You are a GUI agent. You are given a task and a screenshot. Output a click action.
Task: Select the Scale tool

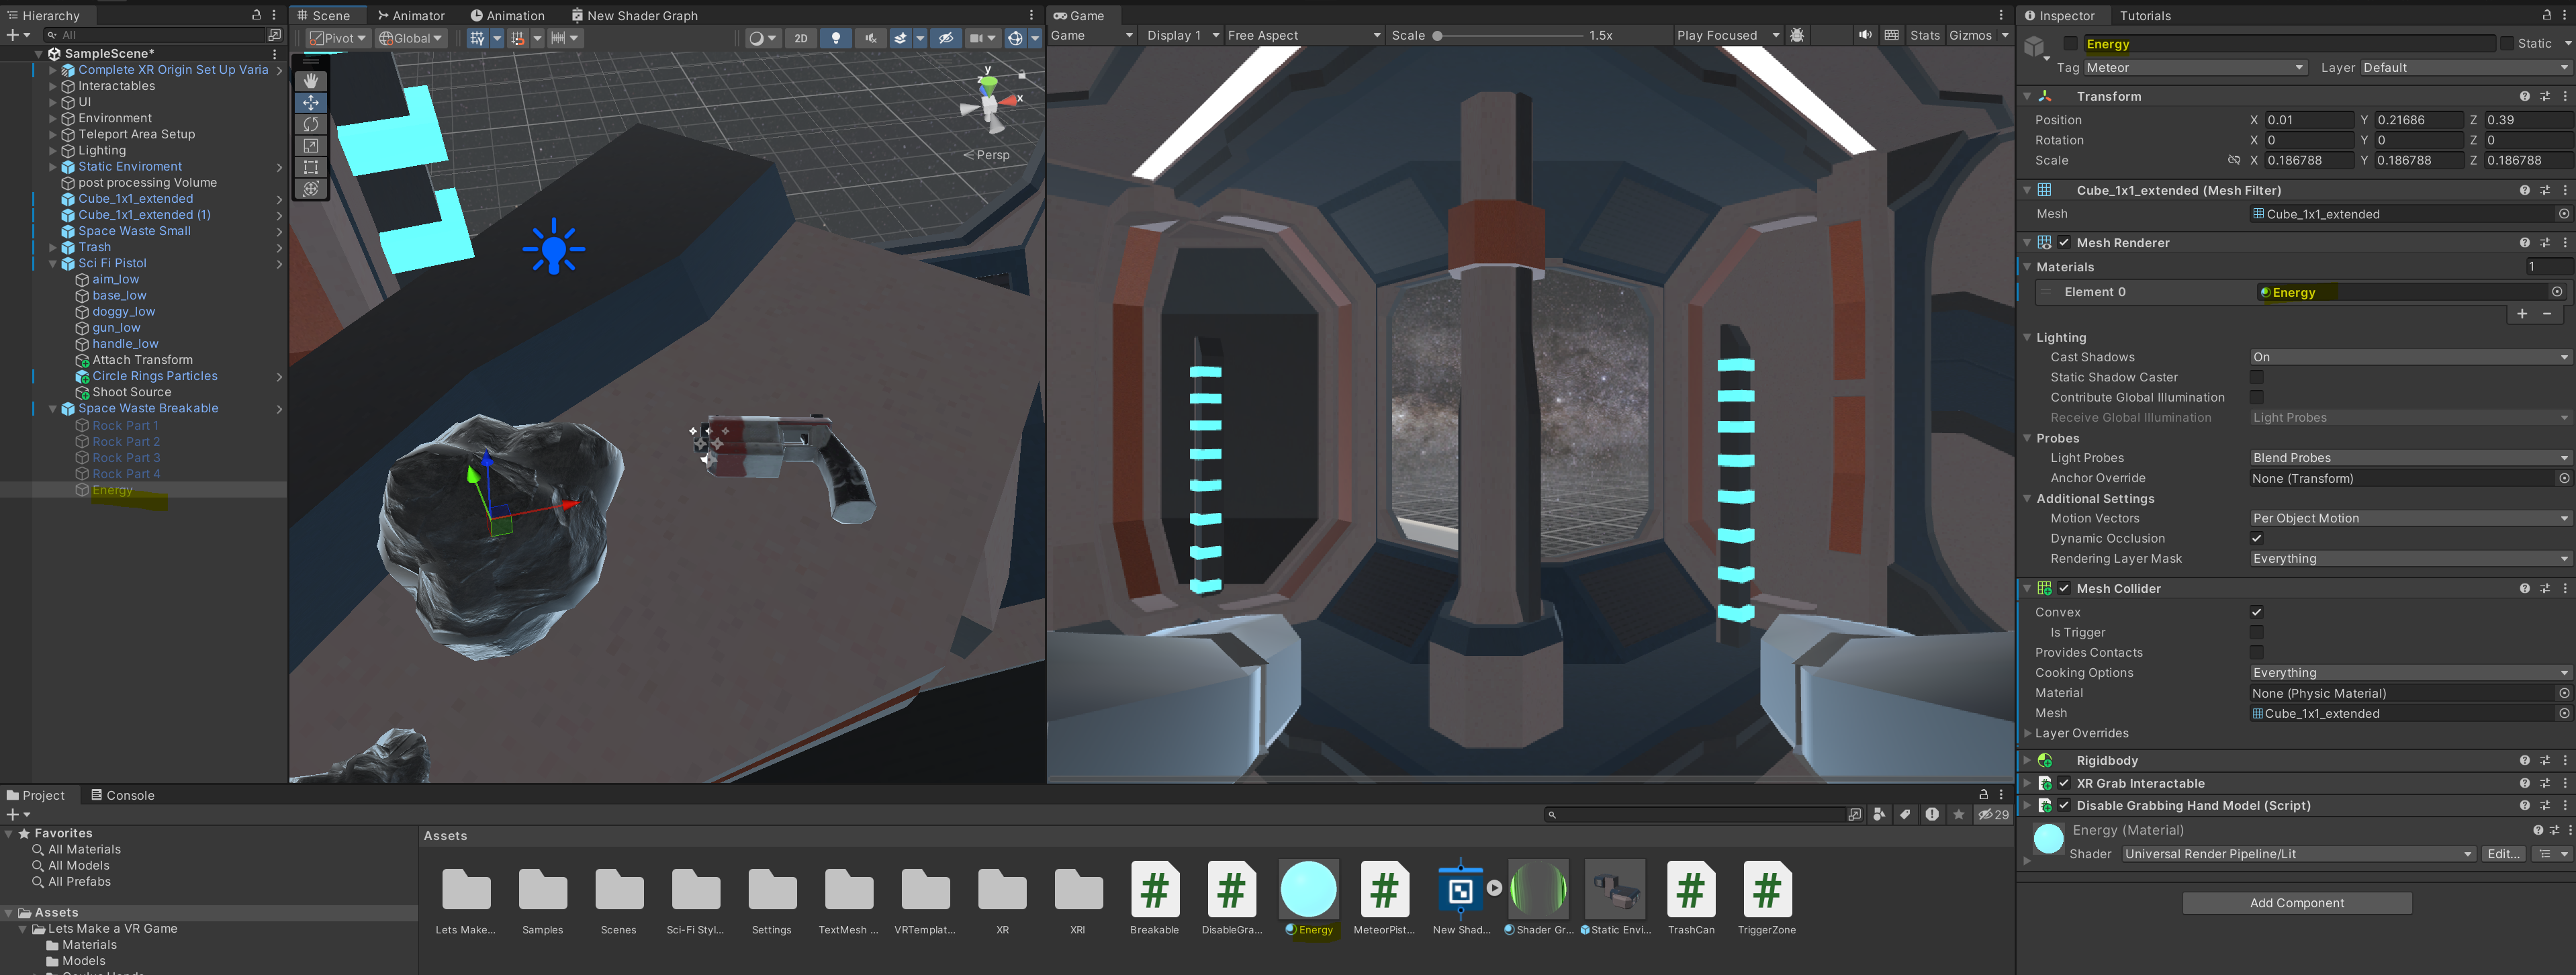(x=311, y=146)
